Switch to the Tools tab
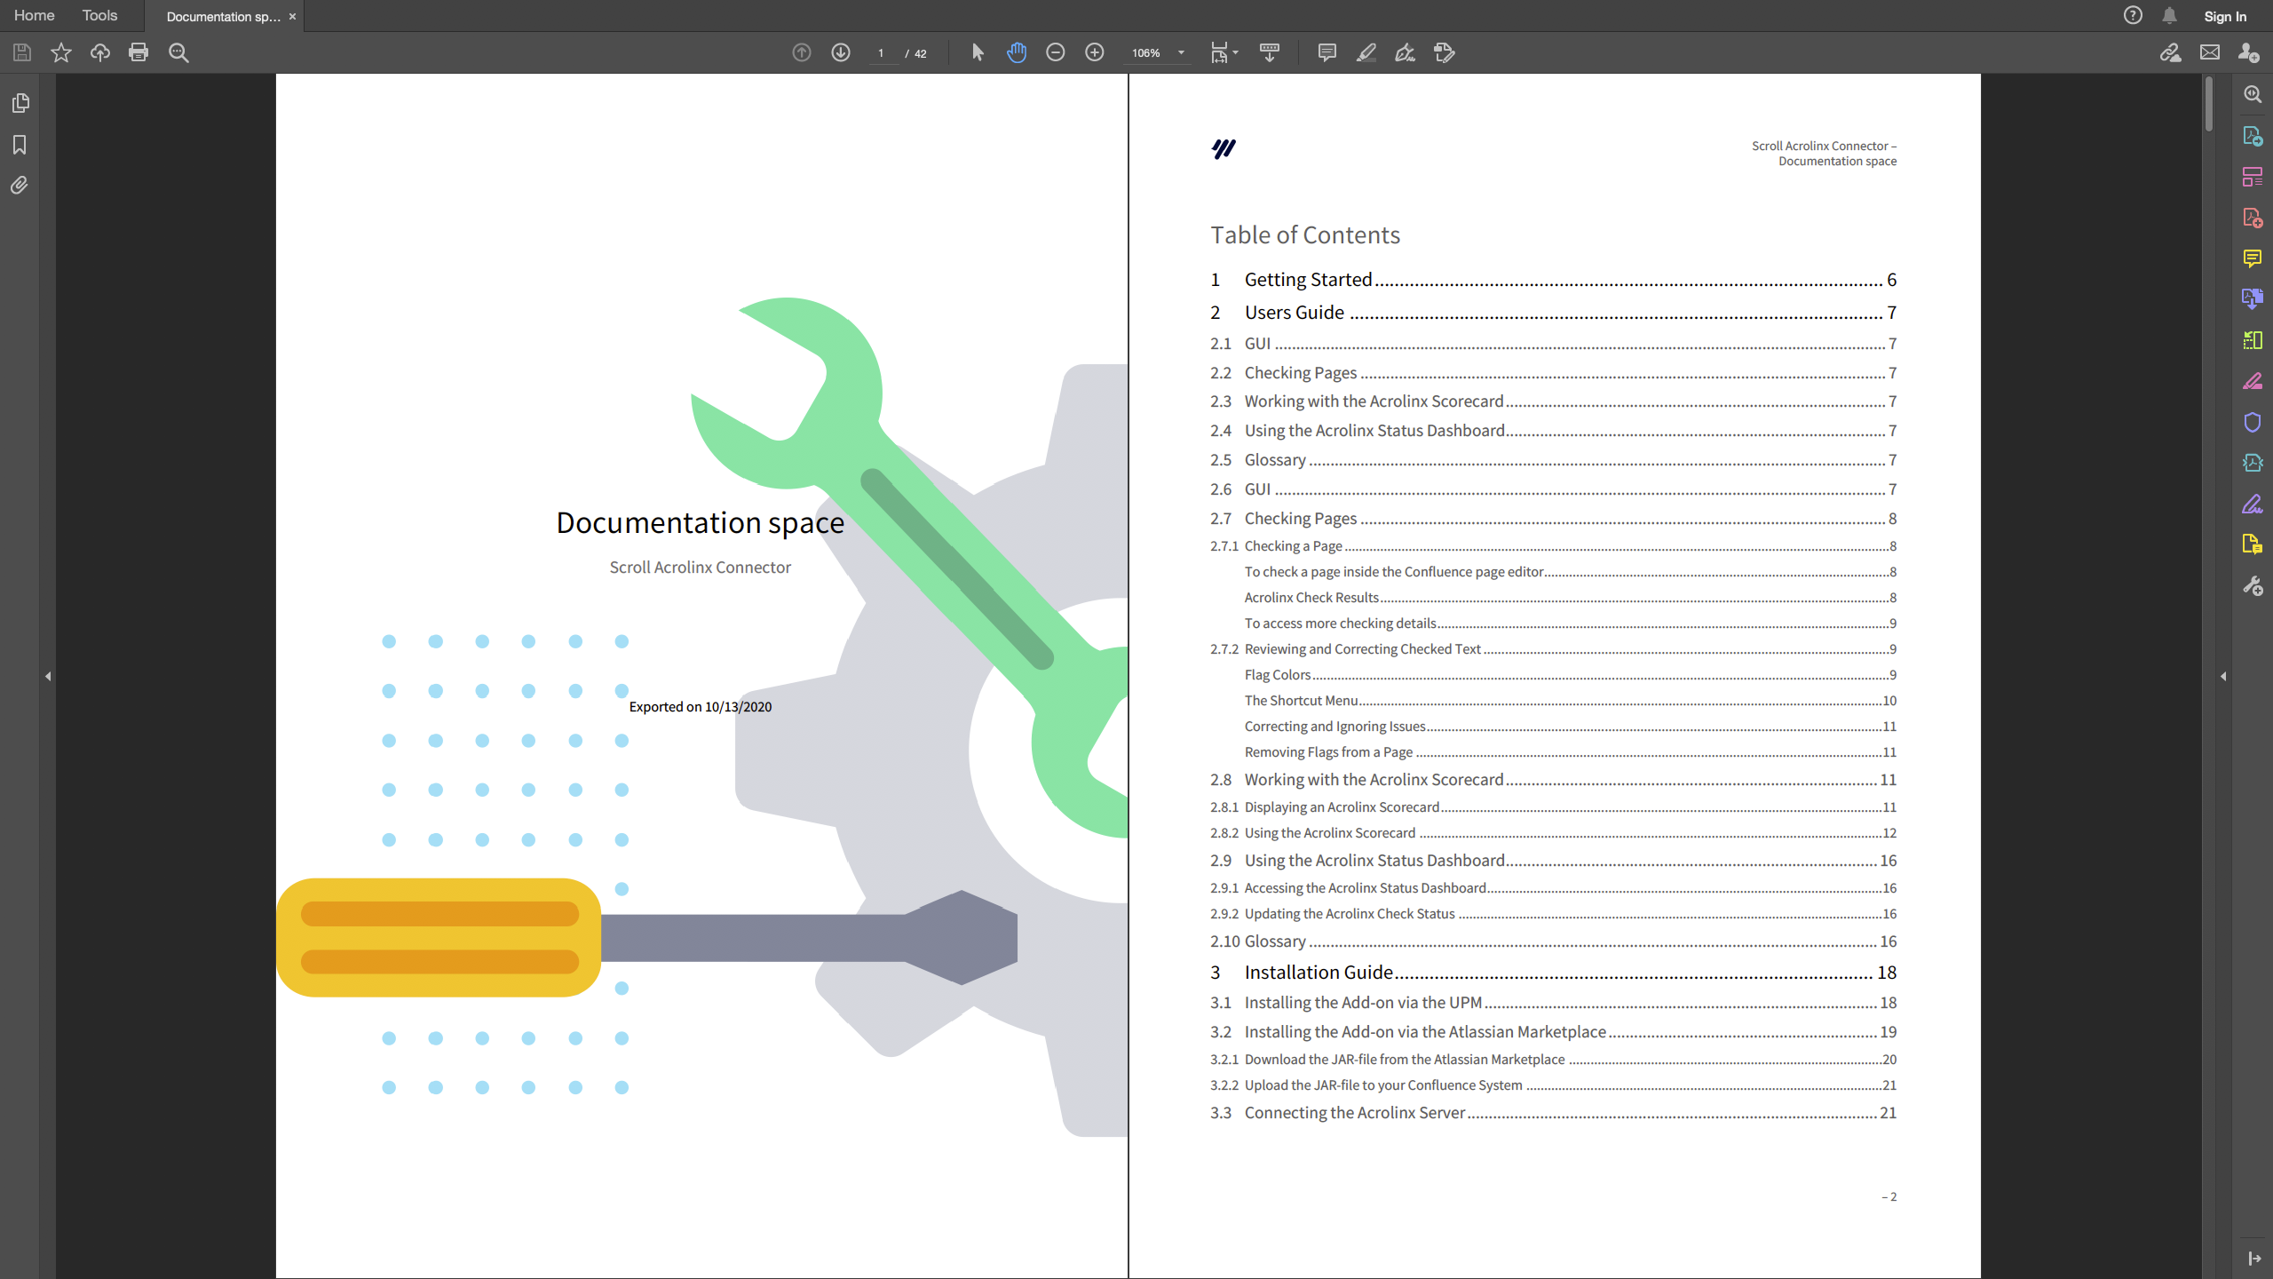The height and width of the screenshot is (1279, 2273). [x=99, y=16]
